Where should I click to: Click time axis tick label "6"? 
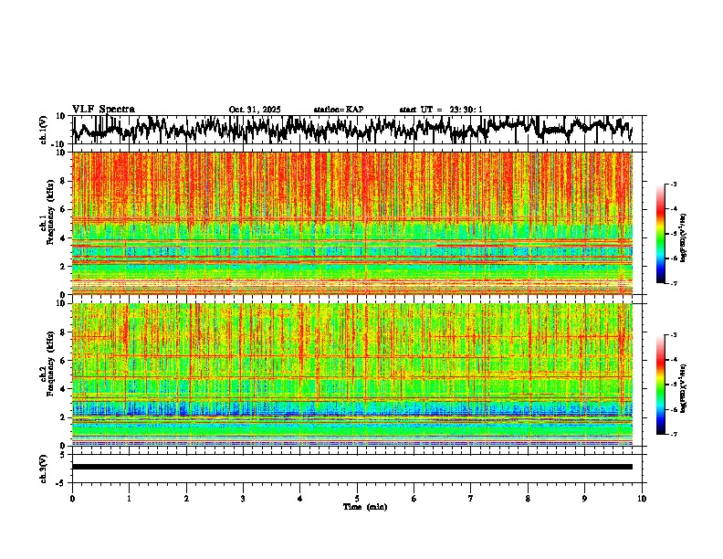pyautogui.click(x=414, y=499)
